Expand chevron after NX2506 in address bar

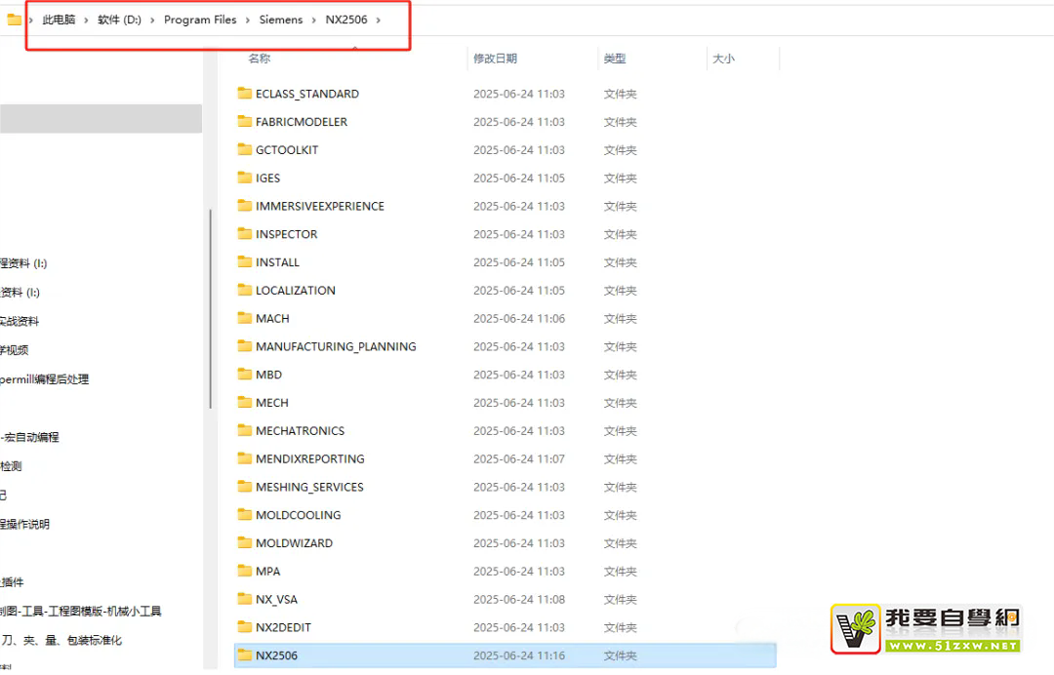point(378,20)
